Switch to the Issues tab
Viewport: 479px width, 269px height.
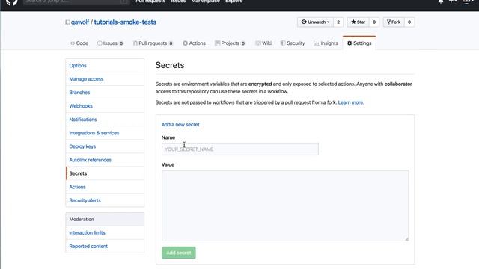point(110,43)
